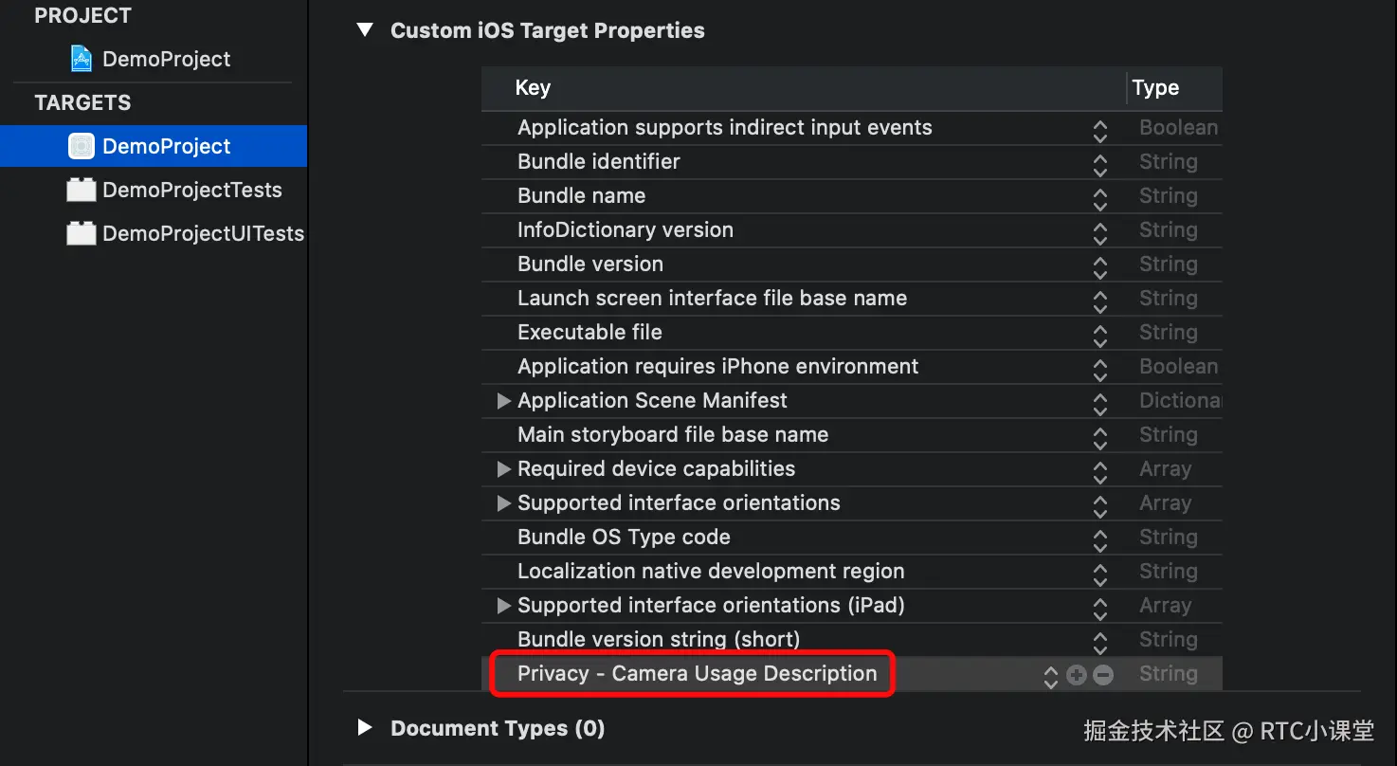Expand Application Scene Manifest row
Screen dimensions: 1397x766
[x=504, y=401]
